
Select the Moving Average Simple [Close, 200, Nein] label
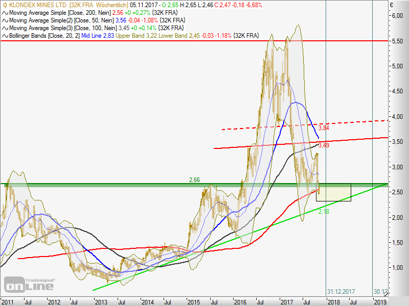pos(60,13)
